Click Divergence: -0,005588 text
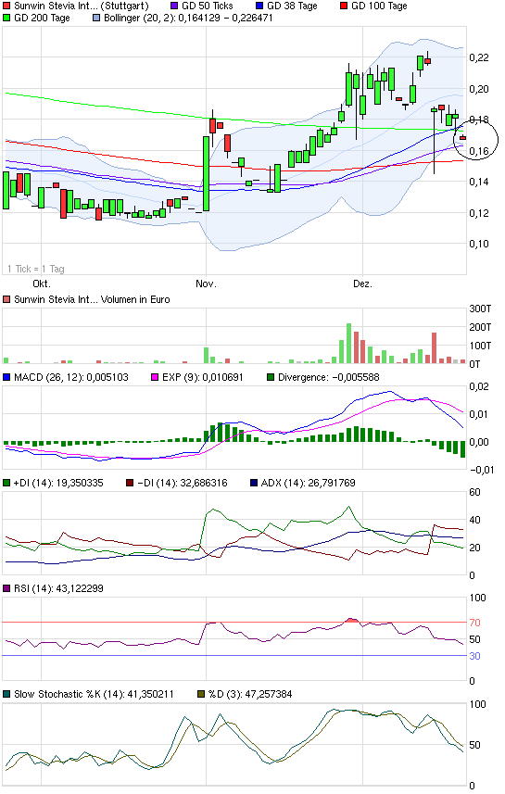The height and width of the screenshot is (794, 505). click(329, 377)
